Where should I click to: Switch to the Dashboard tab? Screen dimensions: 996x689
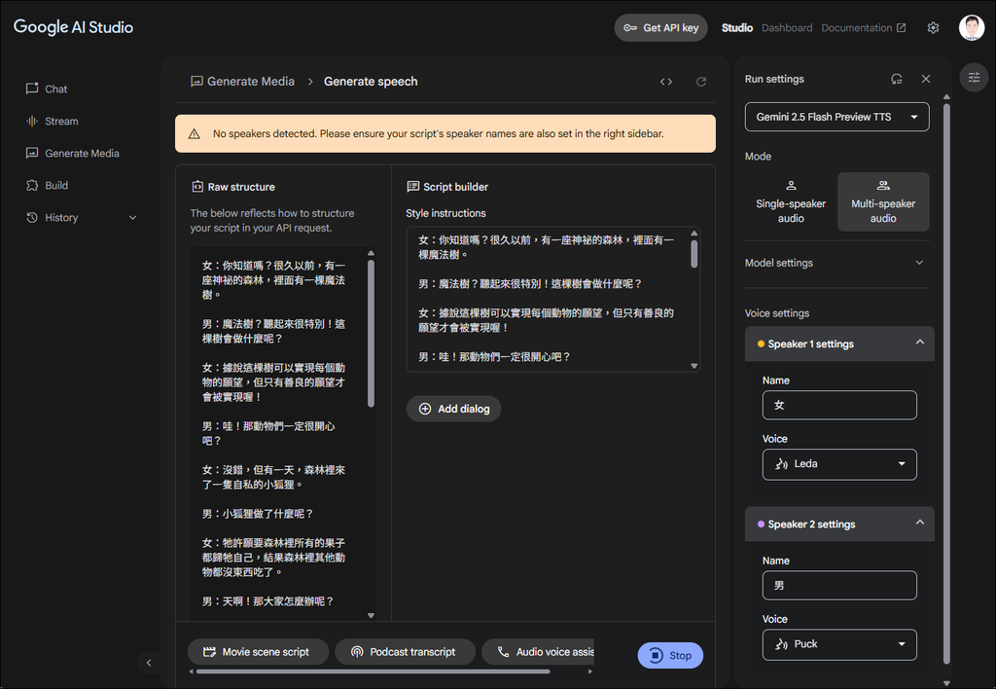(x=786, y=28)
